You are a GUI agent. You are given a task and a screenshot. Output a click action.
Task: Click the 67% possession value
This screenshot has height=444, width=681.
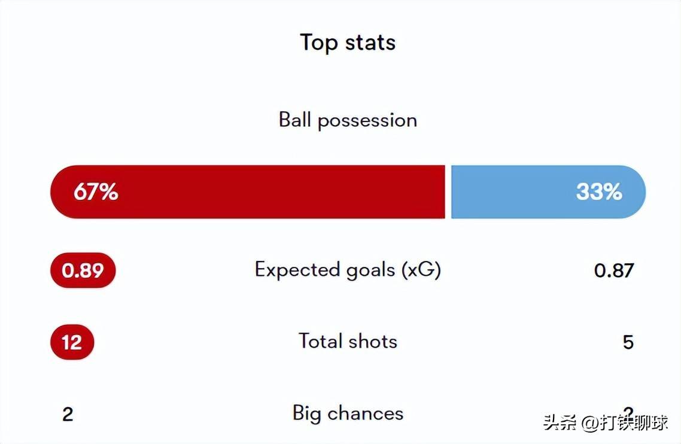(x=96, y=192)
